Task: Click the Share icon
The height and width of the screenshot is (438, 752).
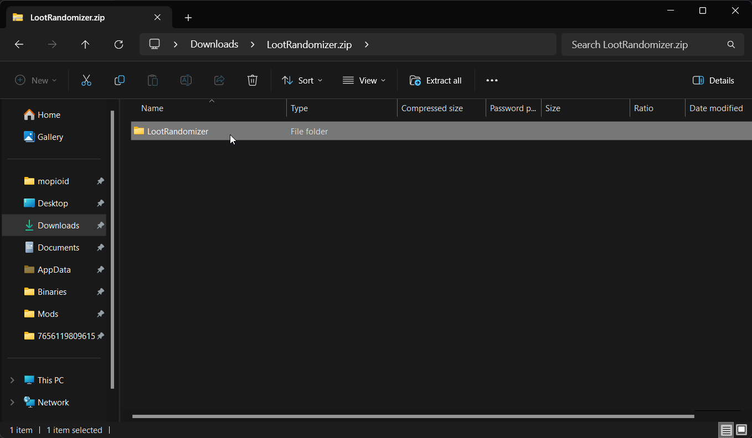Action: click(219, 80)
